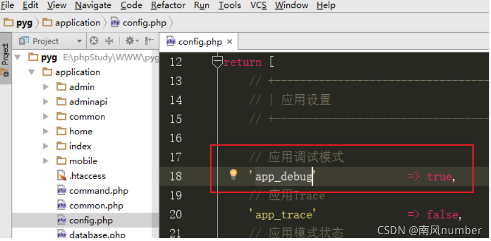Click the php icon on config.php tab
Viewport: 491px width, 241px height.
pos(171,42)
